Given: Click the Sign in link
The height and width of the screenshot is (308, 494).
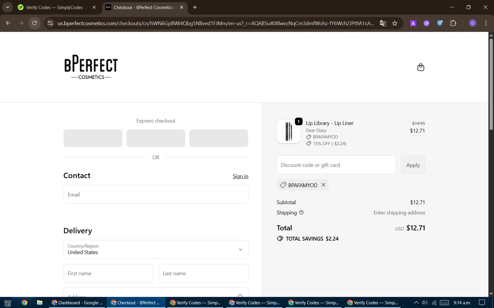Looking at the screenshot, I should tap(240, 176).
